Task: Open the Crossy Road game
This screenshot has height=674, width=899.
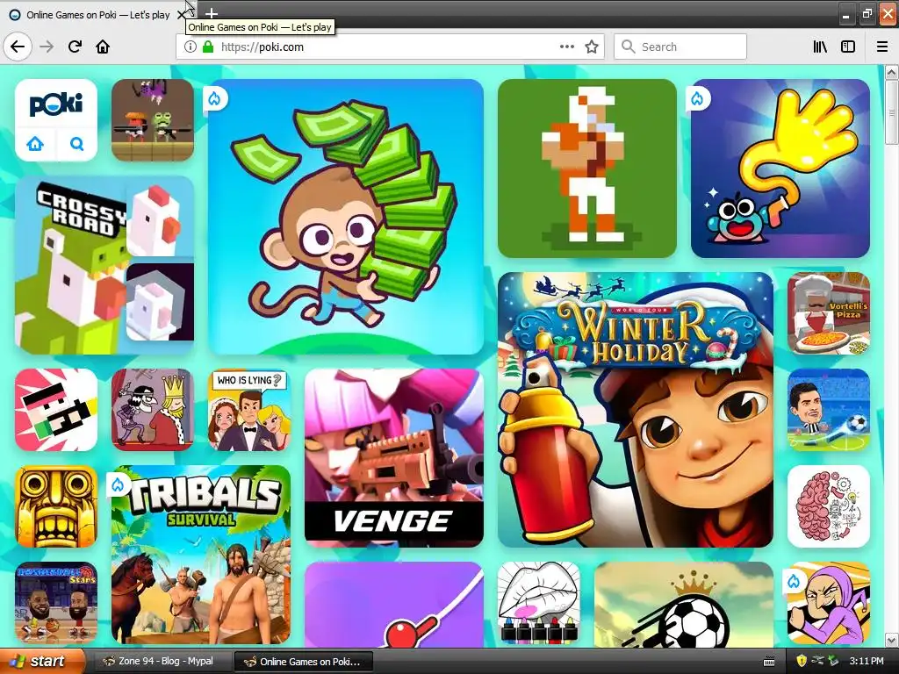Action: (104, 265)
